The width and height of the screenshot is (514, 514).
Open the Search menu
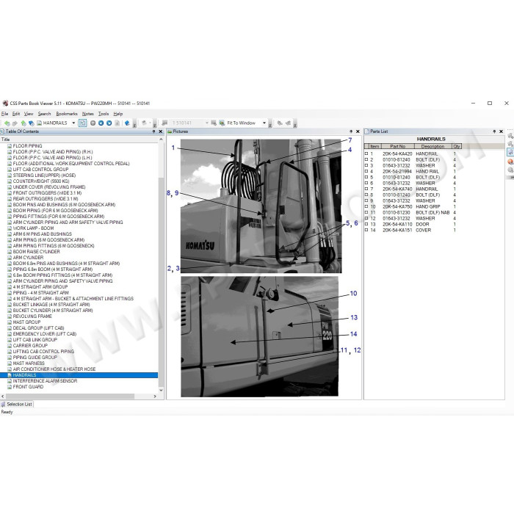tap(44, 114)
